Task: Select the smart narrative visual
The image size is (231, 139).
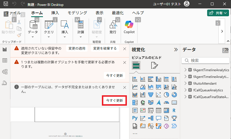Action: (166, 118)
